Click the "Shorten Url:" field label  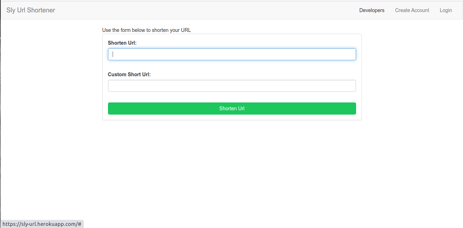point(122,43)
